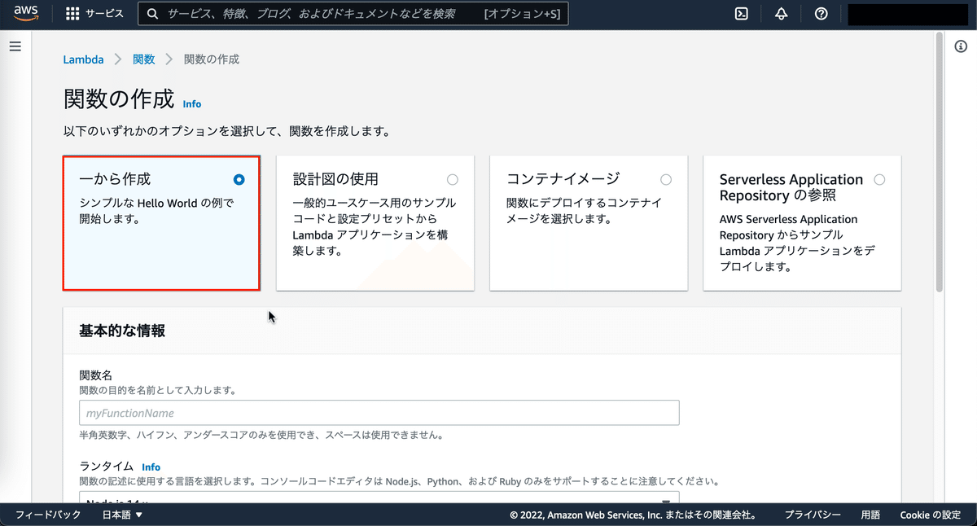Open the 用語 footer link

pyautogui.click(x=870, y=515)
